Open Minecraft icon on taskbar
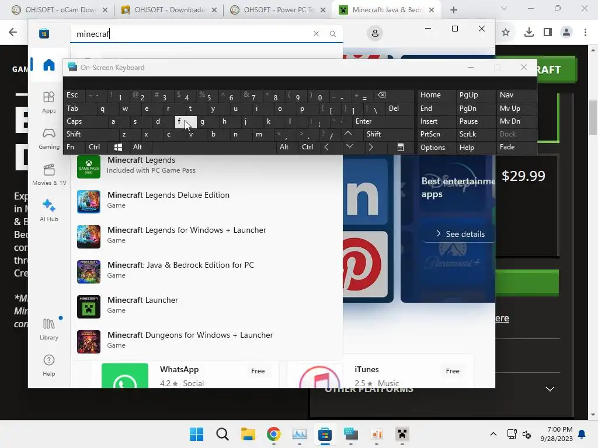598x448 pixels. (x=402, y=434)
